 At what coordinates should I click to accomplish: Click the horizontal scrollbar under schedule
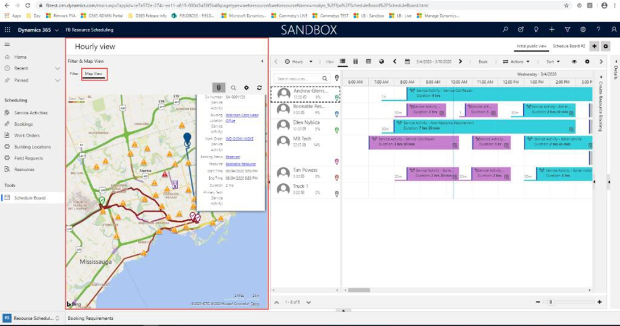click(x=359, y=290)
